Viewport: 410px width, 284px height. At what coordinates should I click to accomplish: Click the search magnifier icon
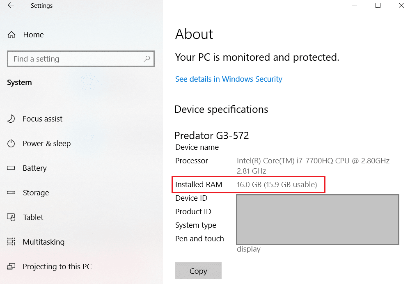[147, 59]
